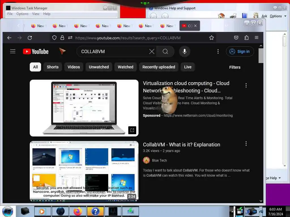Switch to the first New Tab
Viewport: 290px width, 217px height.
click(38, 26)
